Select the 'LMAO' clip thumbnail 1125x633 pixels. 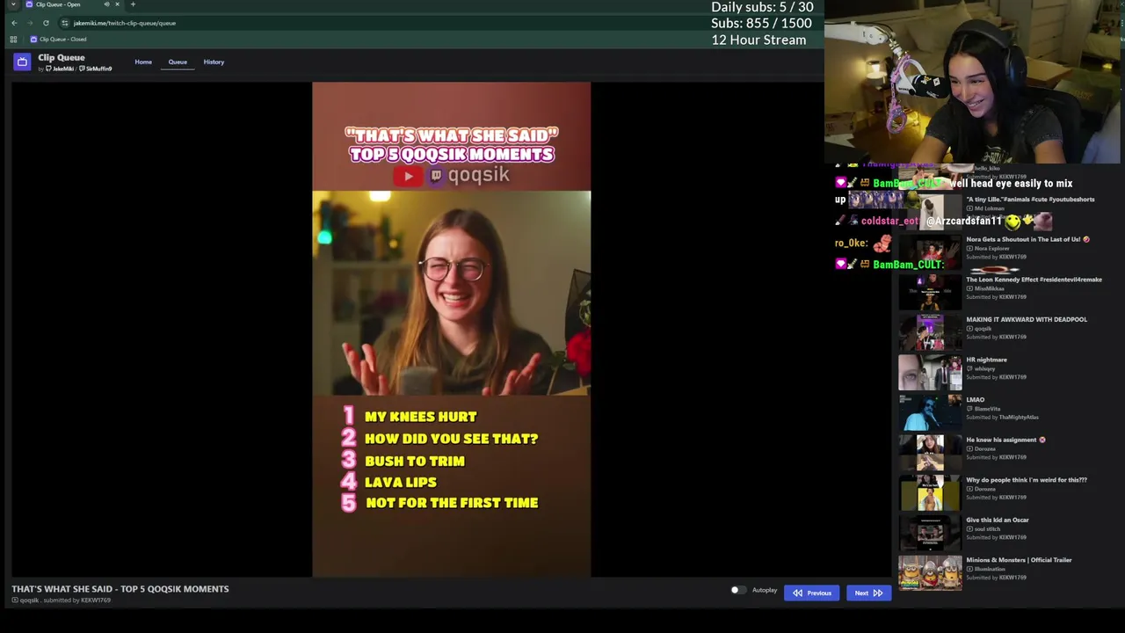(x=930, y=411)
